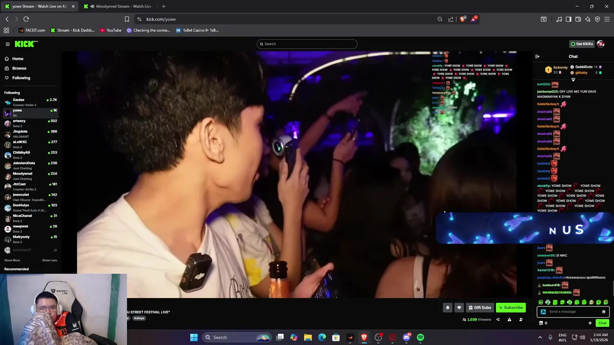The image size is (614, 345).
Task: Open the chat identity badge icon
Action: (x=543, y=311)
